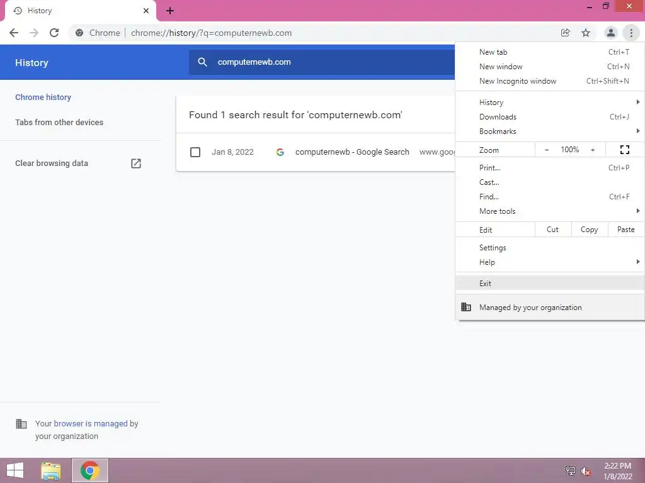Open the share this page icon
Viewport: 645px width, 483px height.
[566, 33]
